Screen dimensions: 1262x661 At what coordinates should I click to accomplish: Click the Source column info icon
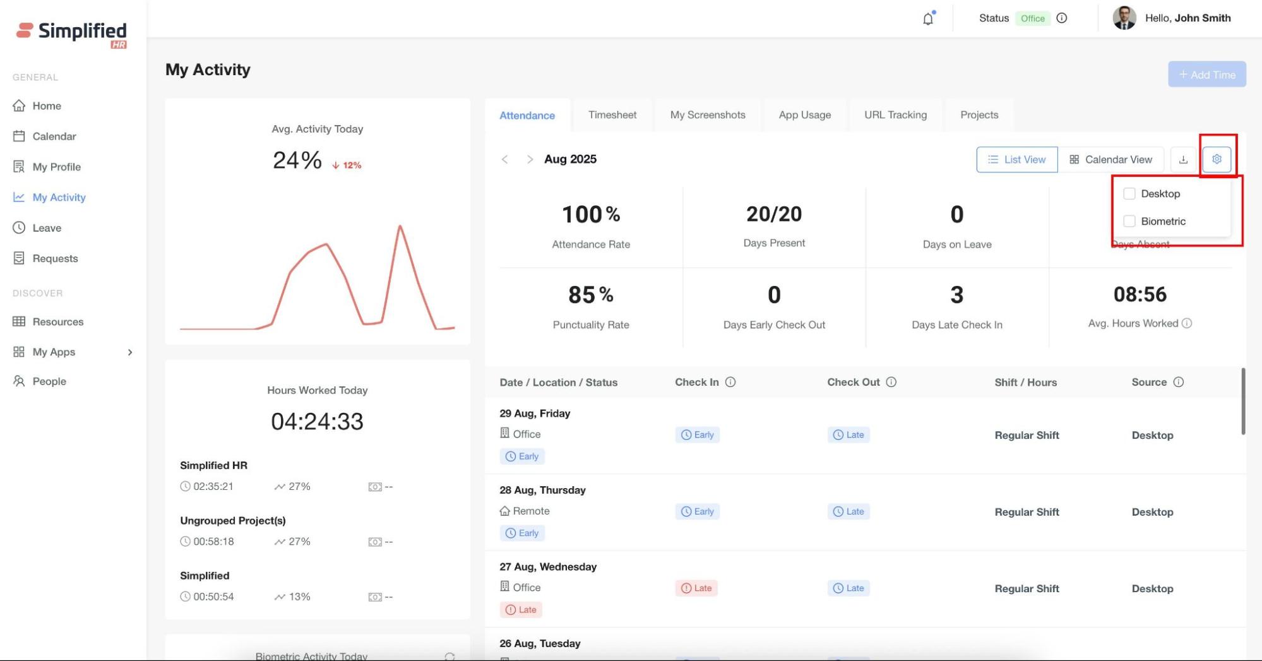click(x=1178, y=382)
